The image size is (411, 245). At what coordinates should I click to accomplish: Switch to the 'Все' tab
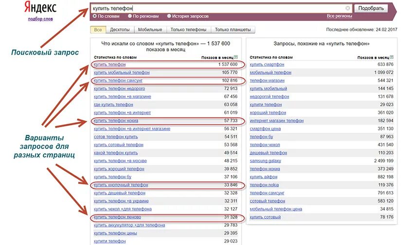(x=98, y=30)
